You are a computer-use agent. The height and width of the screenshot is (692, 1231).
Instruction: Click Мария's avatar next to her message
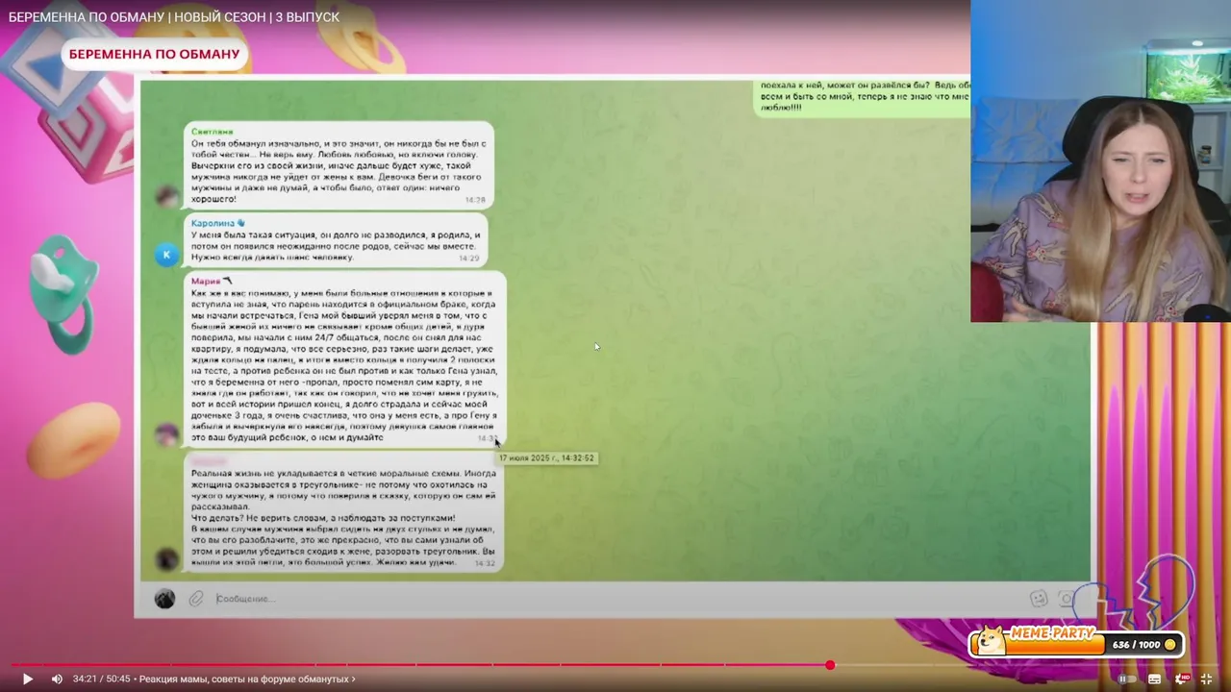click(167, 434)
